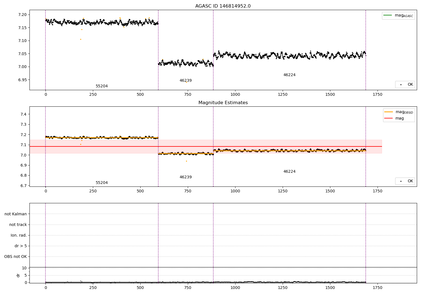The height and width of the screenshot is (294, 421).
Task: Click the 7.20 y-tick in top panel
Action: coord(22,15)
